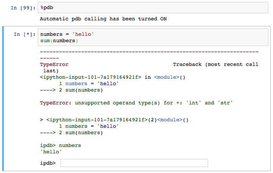Click the In [99] cell prompt
The height and width of the screenshot is (173, 273).
(x=23, y=8)
